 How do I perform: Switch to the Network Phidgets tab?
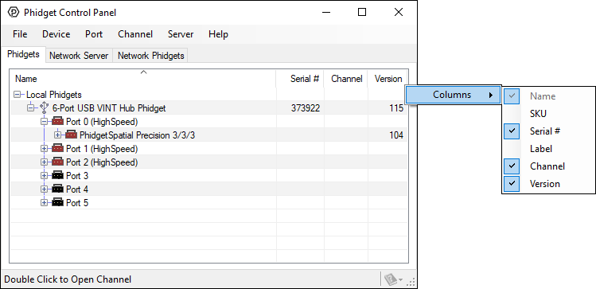151,56
